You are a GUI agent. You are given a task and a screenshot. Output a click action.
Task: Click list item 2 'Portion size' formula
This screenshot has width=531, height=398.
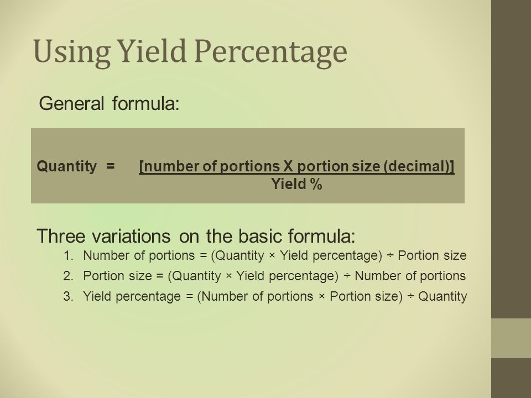click(274, 276)
